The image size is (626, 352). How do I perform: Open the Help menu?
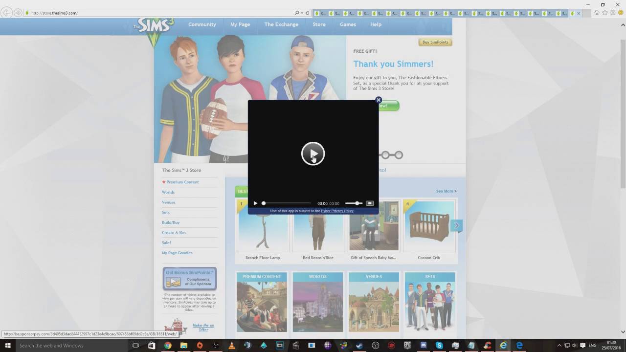pos(376,24)
